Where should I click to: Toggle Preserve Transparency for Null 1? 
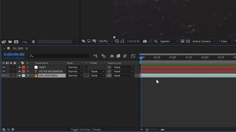point(86,67)
